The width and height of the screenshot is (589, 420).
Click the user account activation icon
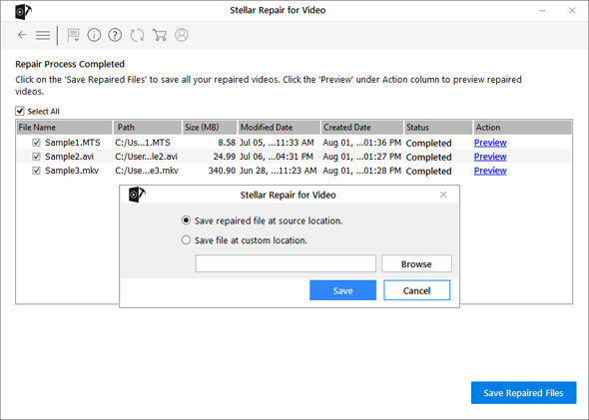point(182,35)
